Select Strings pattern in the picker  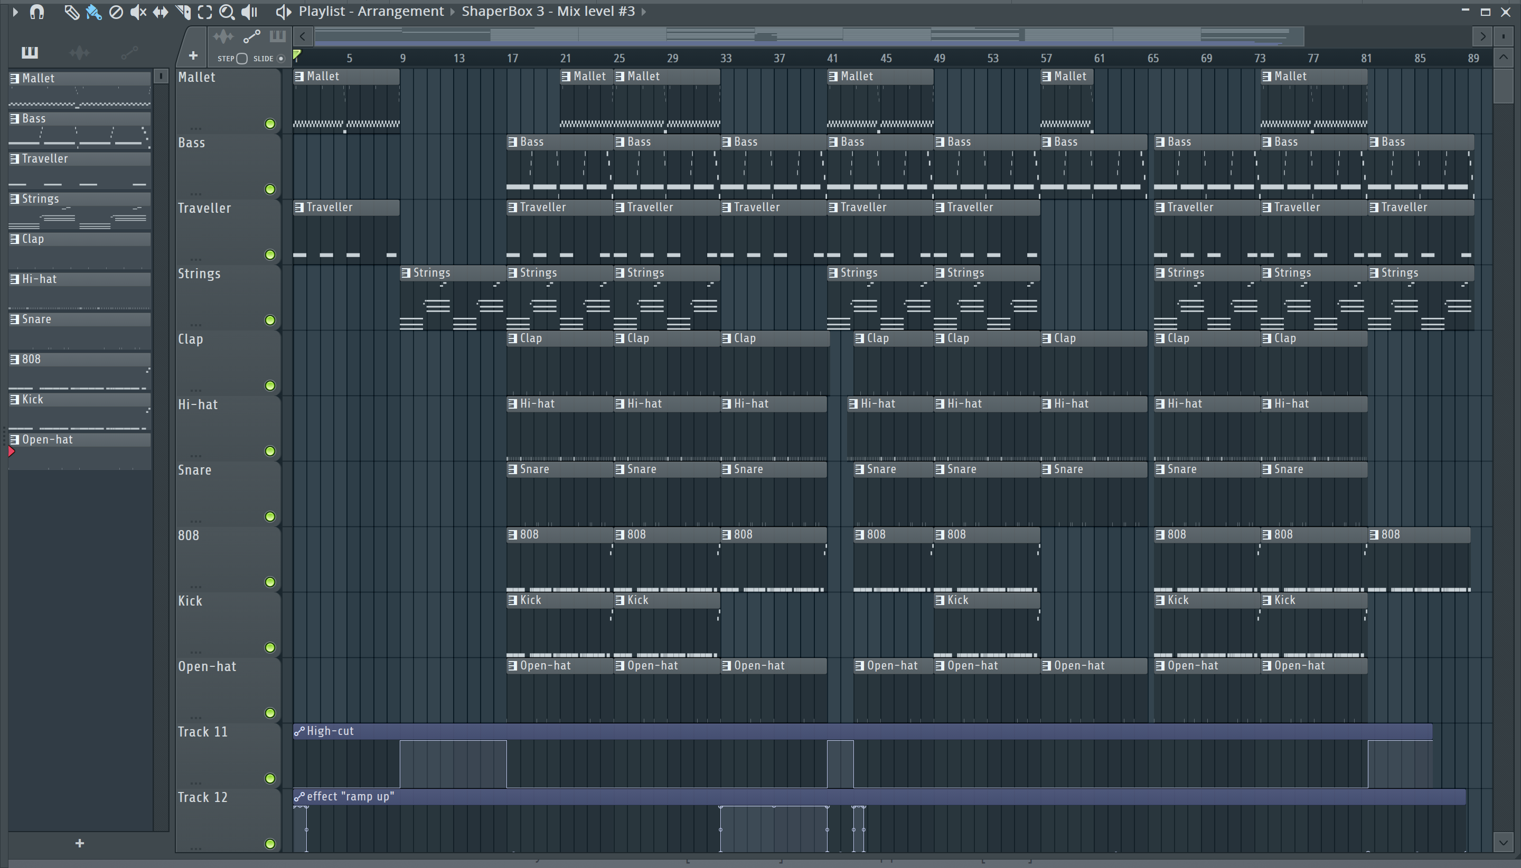79,211
